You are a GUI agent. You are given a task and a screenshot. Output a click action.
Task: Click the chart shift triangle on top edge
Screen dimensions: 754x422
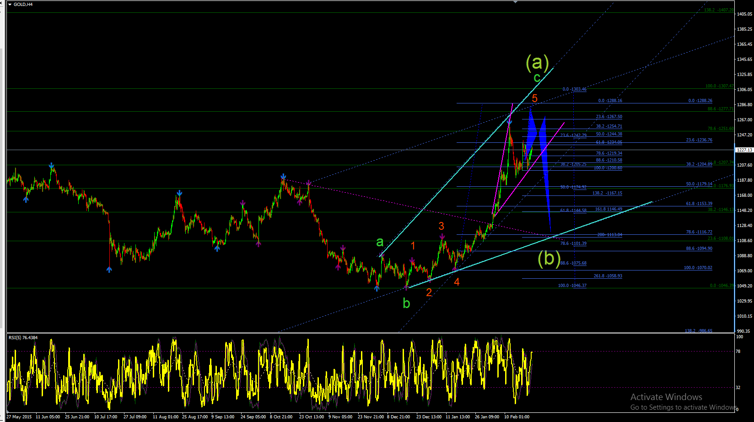516,2
